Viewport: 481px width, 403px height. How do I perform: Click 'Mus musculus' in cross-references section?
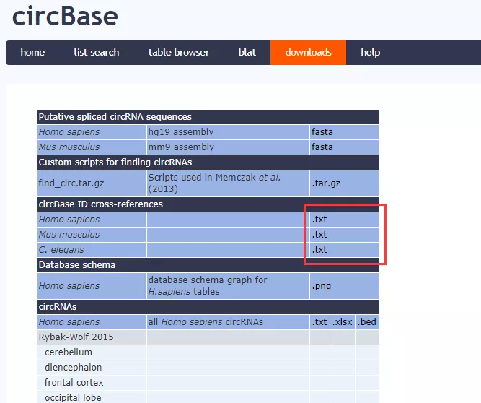[92, 235]
